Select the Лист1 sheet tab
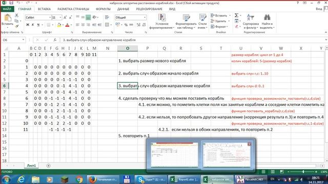328x184 pixels. (31, 166)
